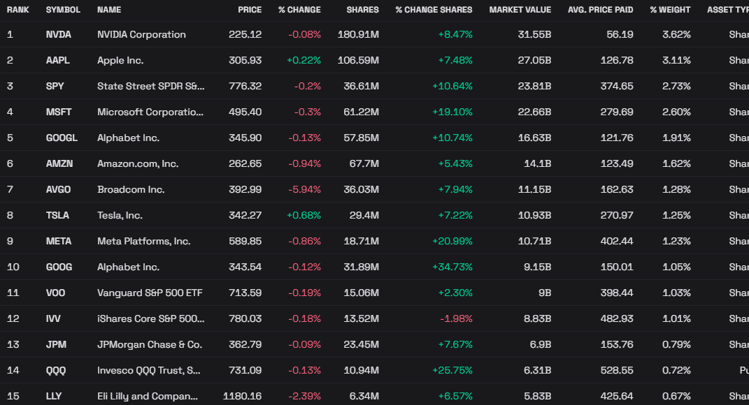The width and height of the screenshot is (749, 405).
Task: Select AAPL price 305.93
Action: click(245, 60)
